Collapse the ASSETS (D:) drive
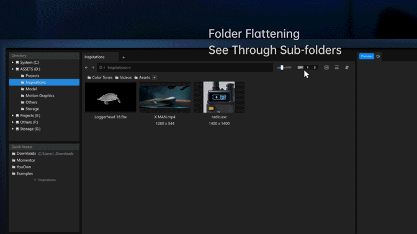This screenshot has width=417, height=234. click(x=12, y=69)
